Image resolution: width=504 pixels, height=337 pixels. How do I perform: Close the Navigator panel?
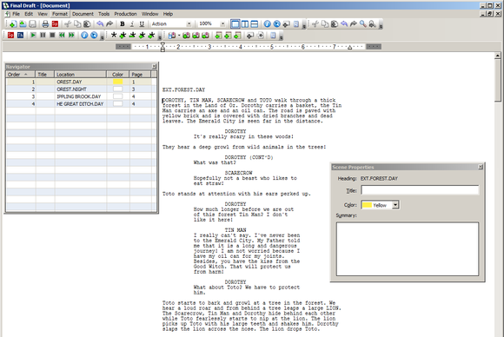tap(154, 66)
